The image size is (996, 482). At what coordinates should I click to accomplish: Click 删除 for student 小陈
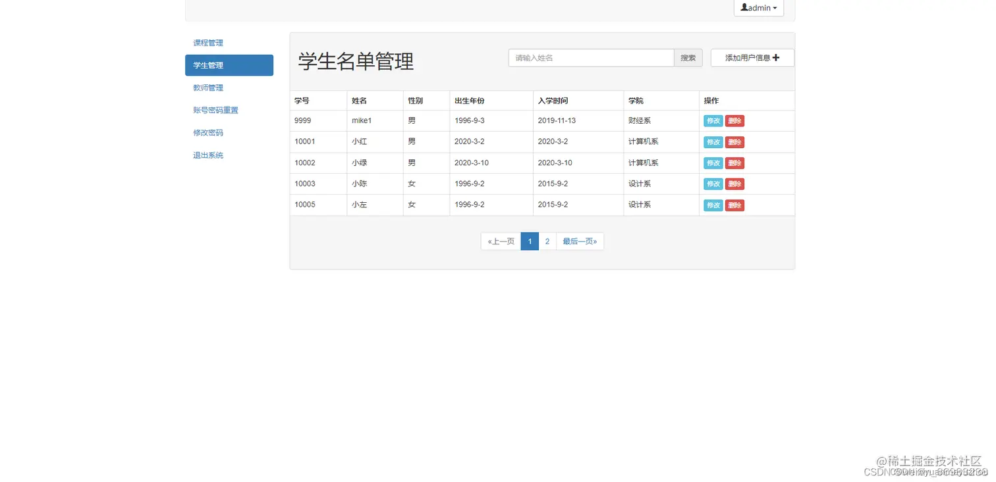[734, 184]
